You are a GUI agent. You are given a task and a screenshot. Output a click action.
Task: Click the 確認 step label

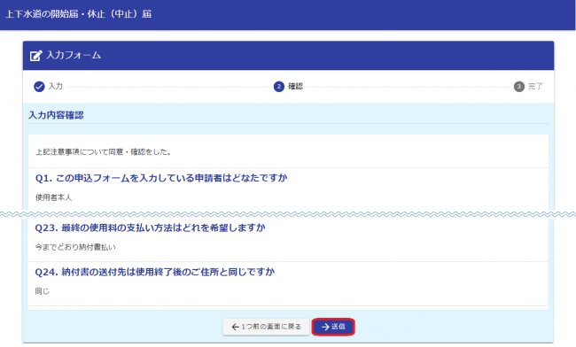click(295, 87)
